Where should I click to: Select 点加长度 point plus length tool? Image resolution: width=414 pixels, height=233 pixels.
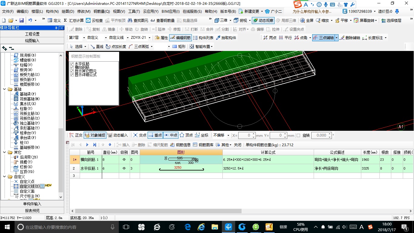click(x=116, y=46)
